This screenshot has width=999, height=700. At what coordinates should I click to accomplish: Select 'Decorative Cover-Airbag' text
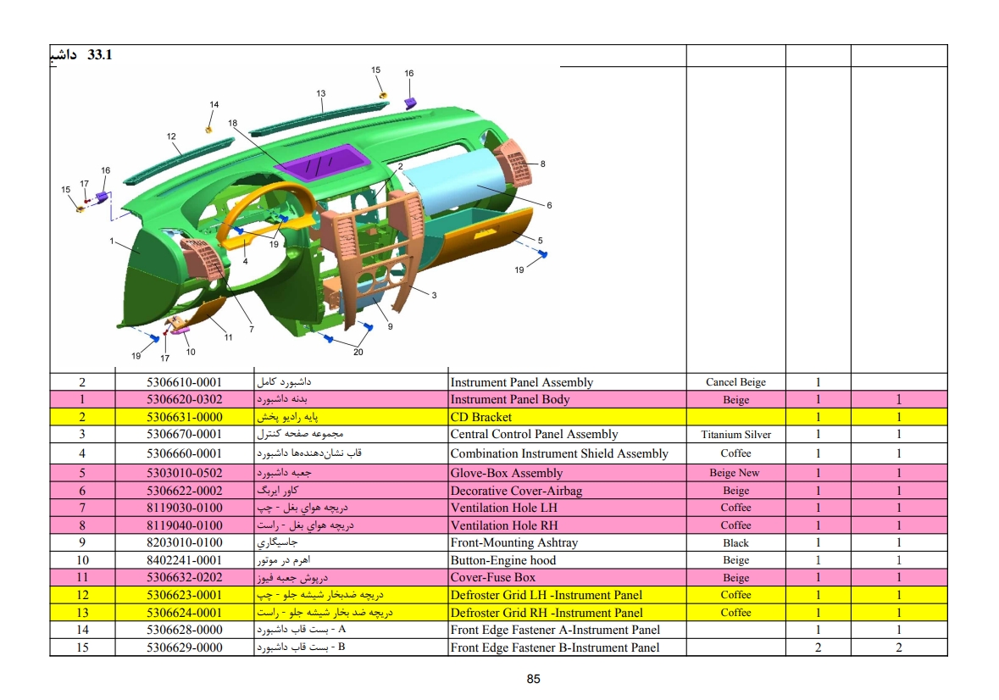516,491
